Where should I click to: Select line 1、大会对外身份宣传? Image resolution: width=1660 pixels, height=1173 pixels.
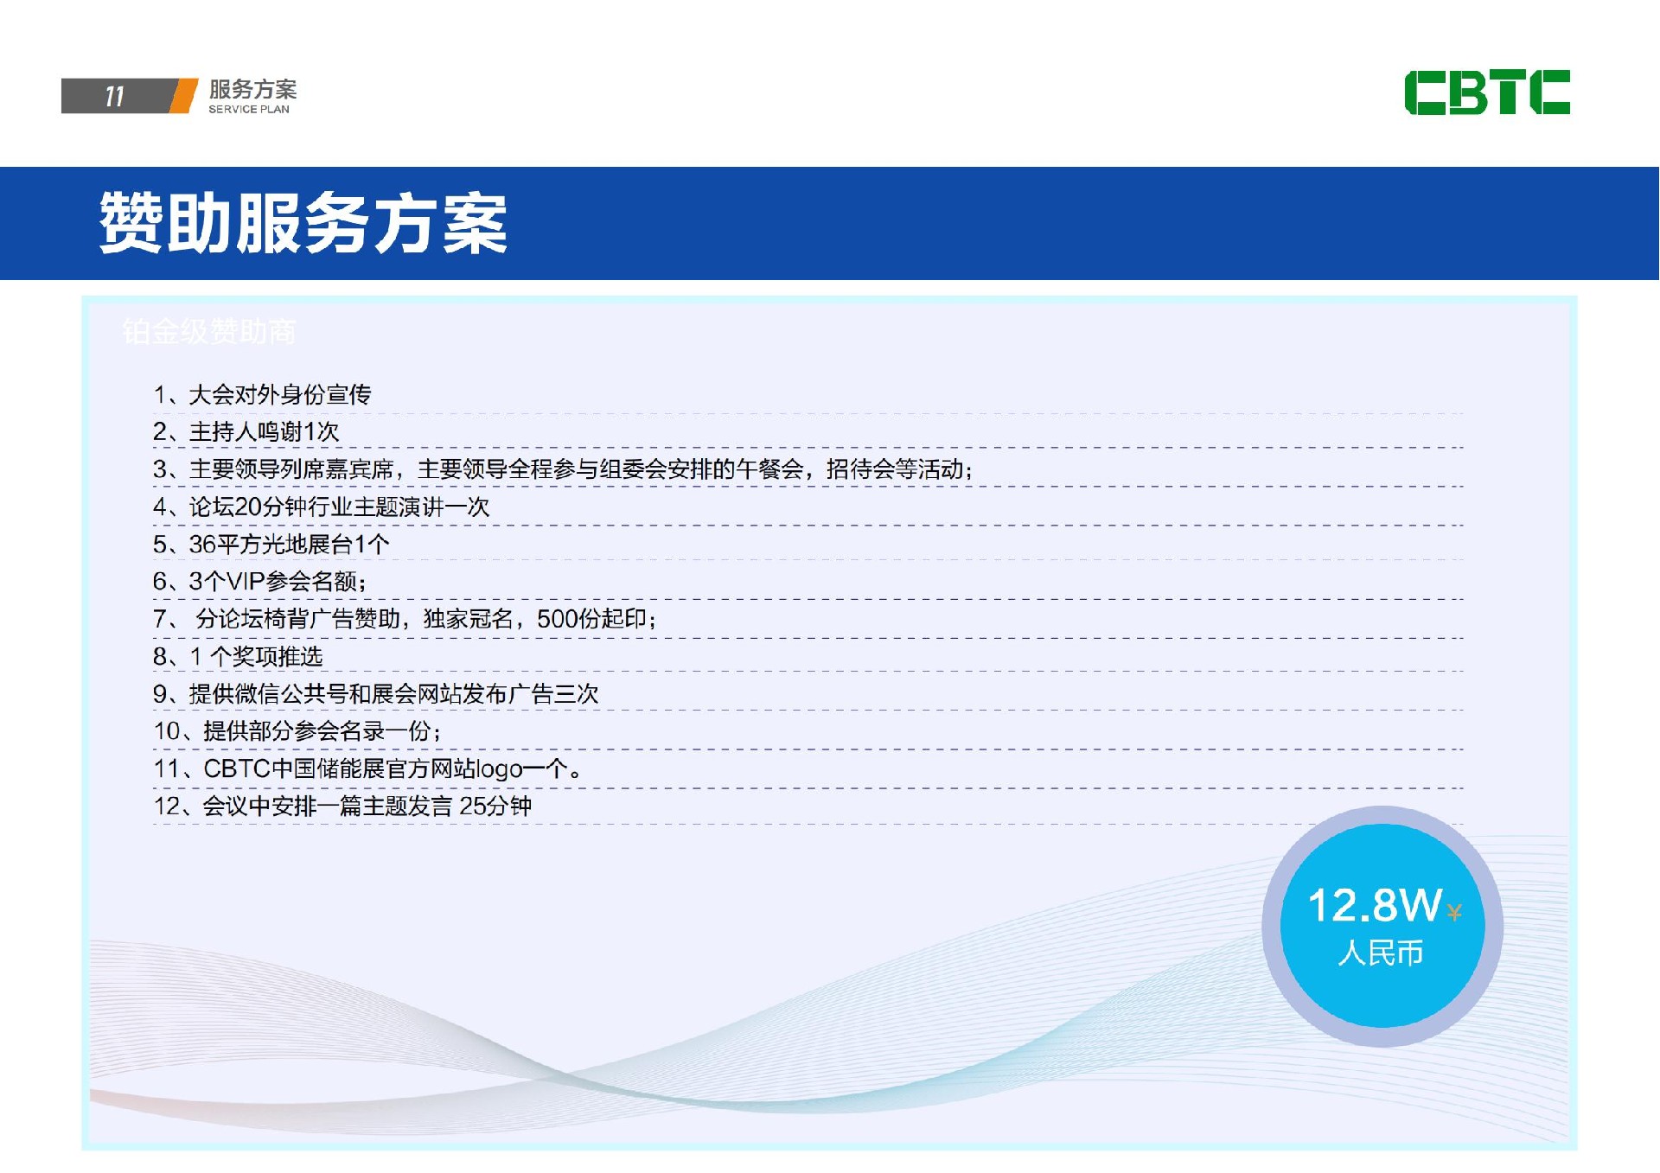[262, 394]
